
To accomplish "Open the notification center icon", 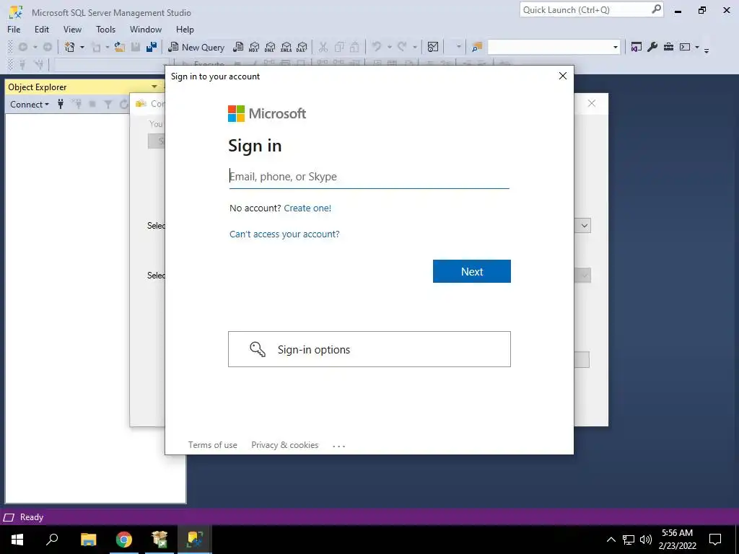I will (715, 540).
